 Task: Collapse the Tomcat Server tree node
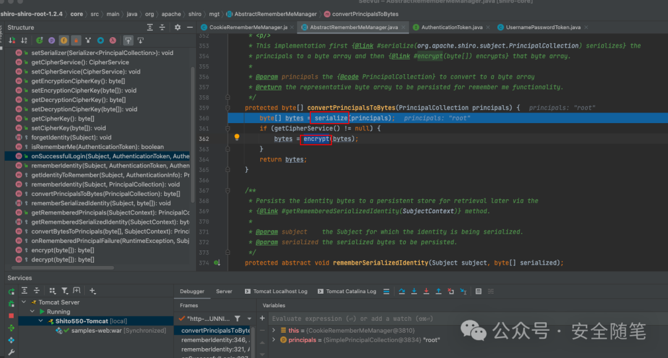tap(24, 302)
